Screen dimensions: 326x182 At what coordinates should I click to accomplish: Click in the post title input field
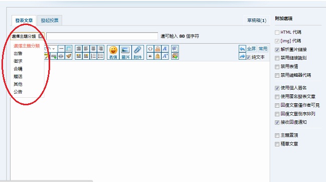point(102,36)
